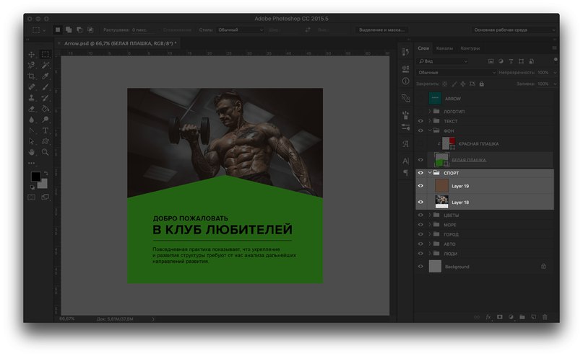Change the screen mode
Screen dimensions: 583x356
click(x=46, y=197)
